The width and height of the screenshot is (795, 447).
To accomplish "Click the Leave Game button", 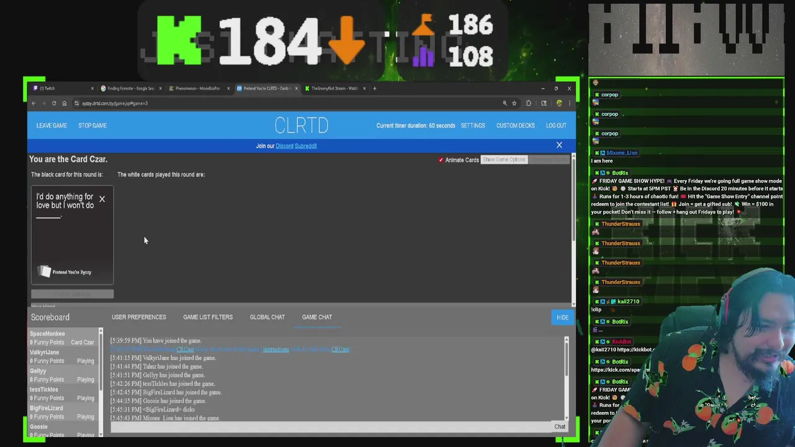I will pos(52,125).
